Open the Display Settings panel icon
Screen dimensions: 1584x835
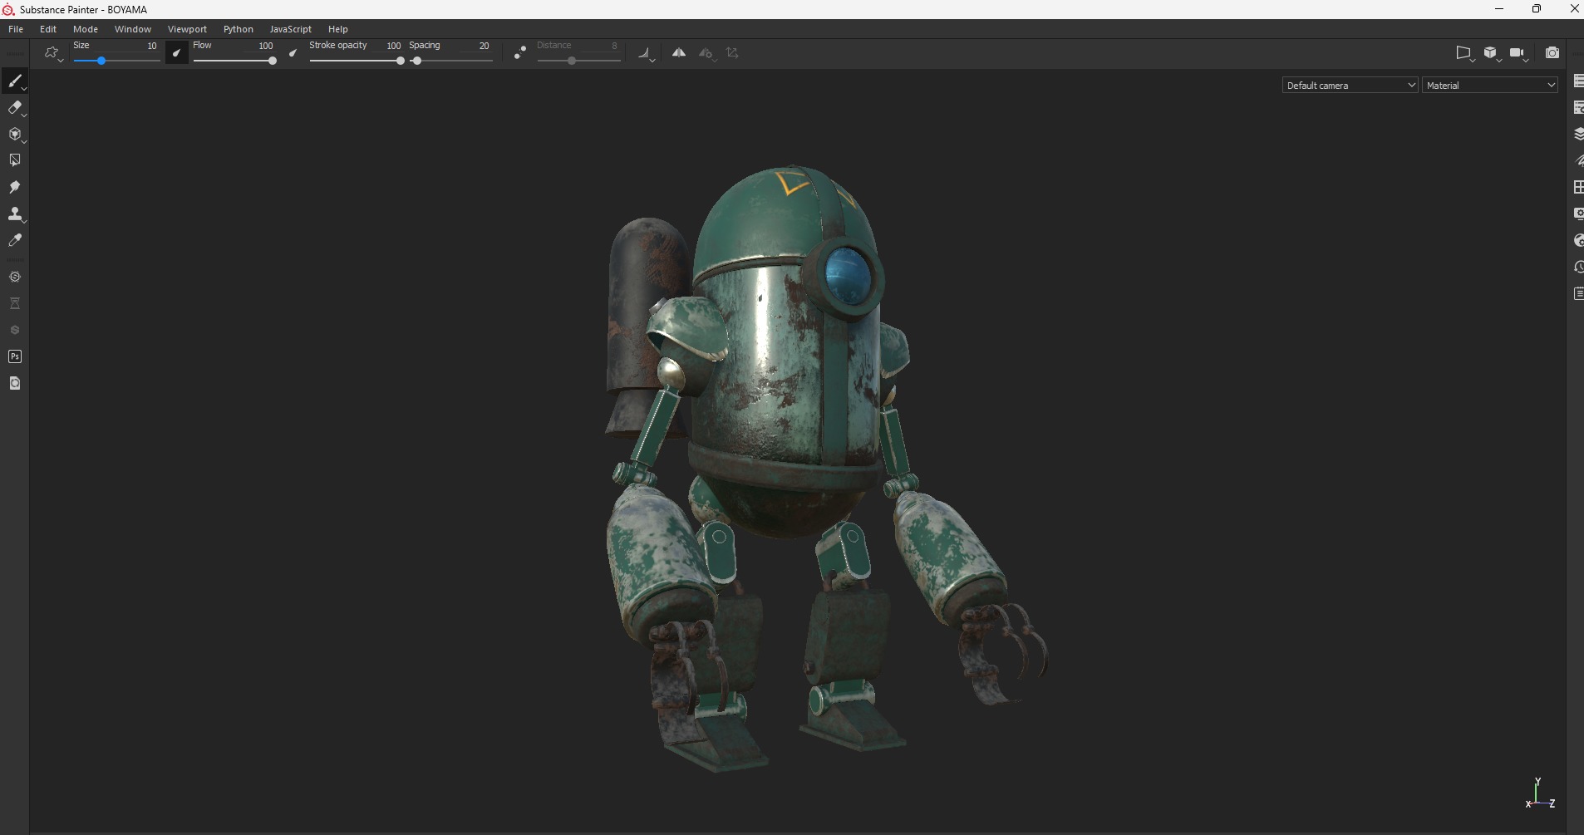point(1577,214)
